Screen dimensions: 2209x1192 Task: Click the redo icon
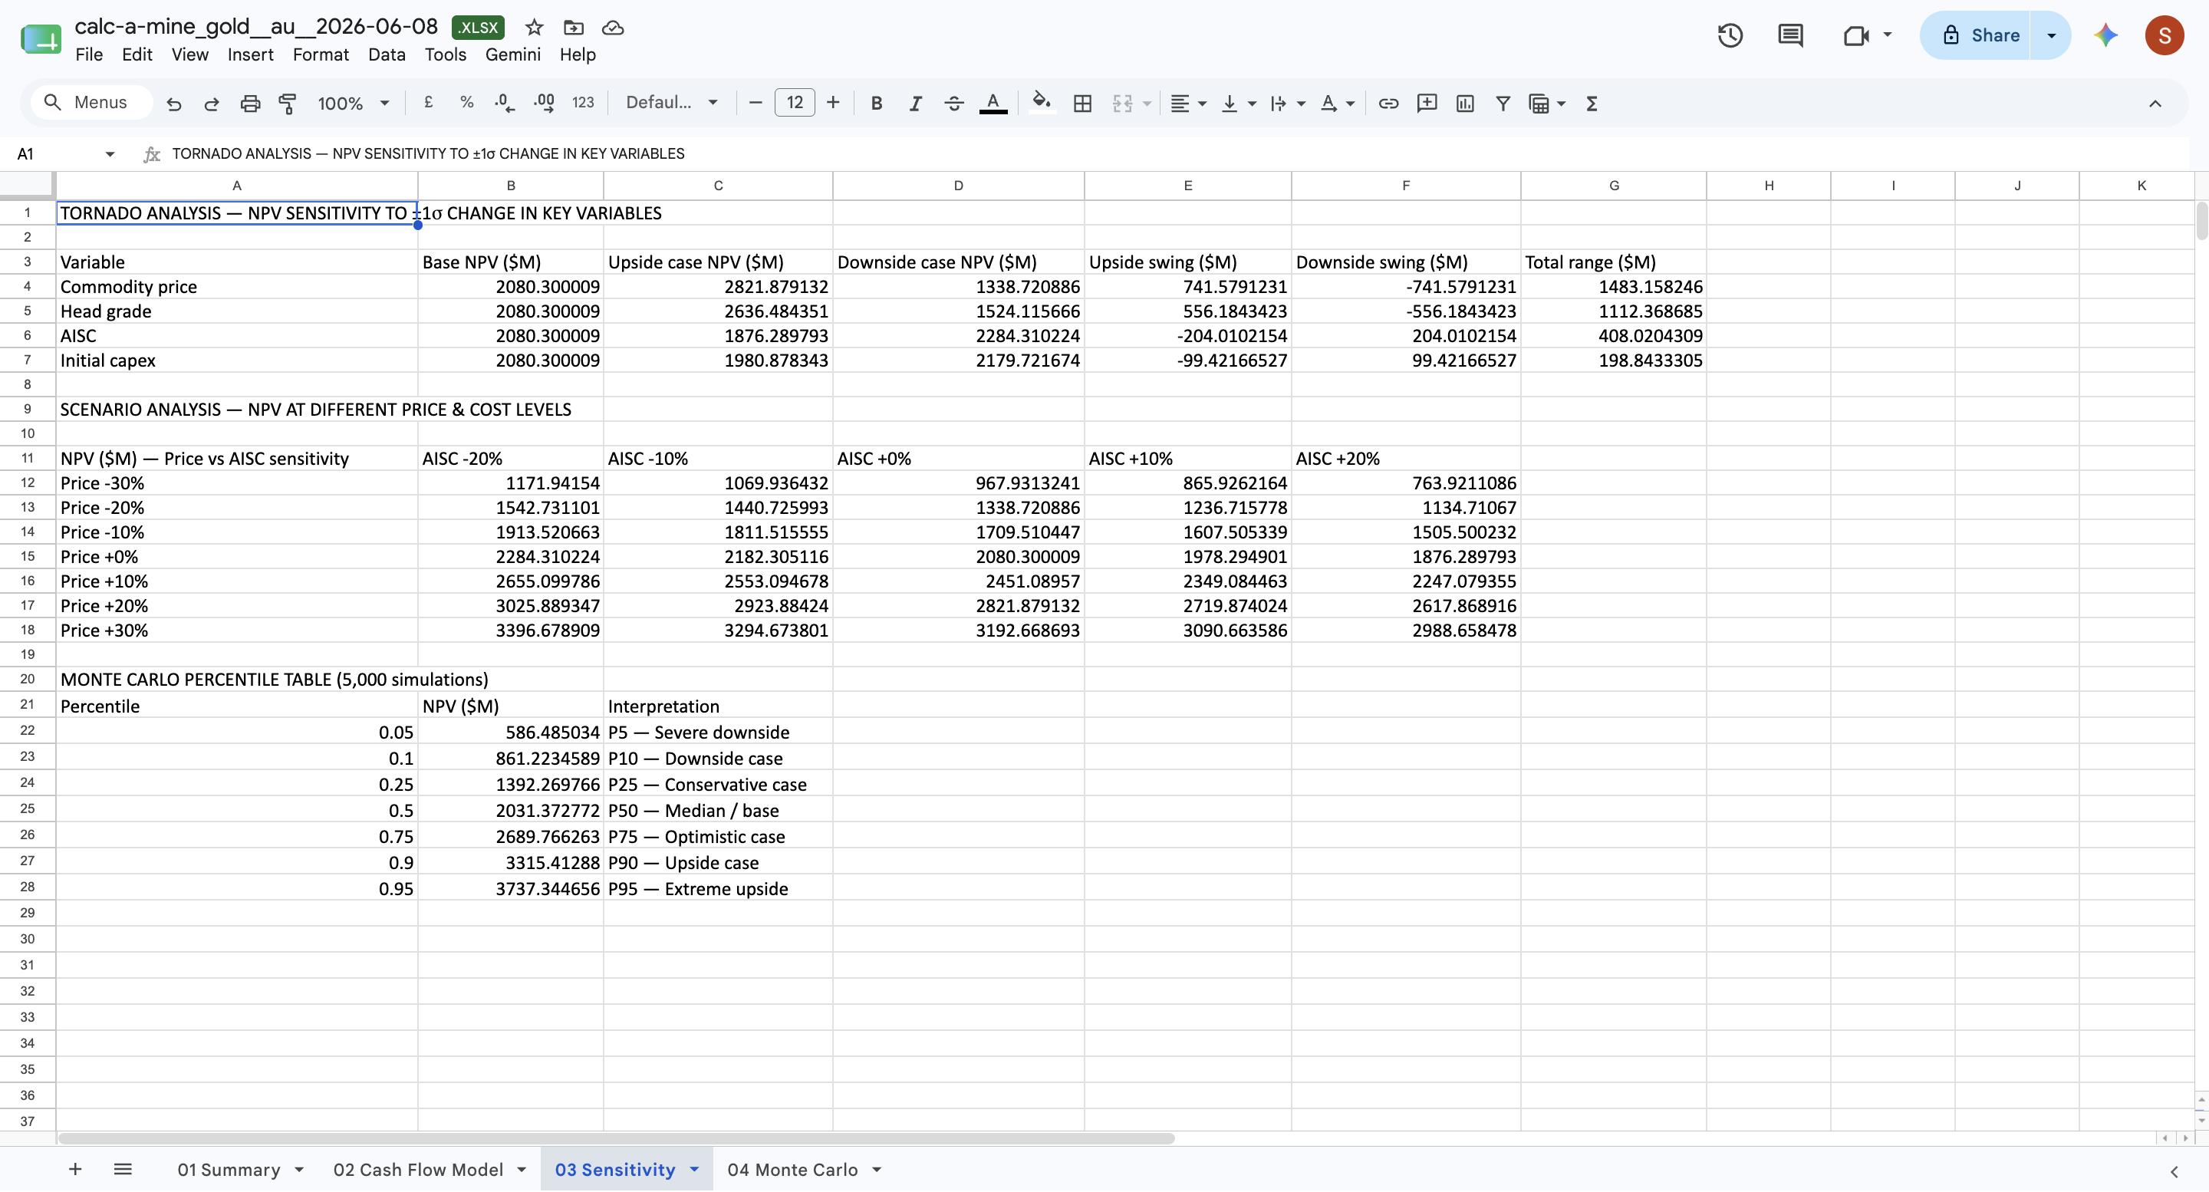pos(212,104)
